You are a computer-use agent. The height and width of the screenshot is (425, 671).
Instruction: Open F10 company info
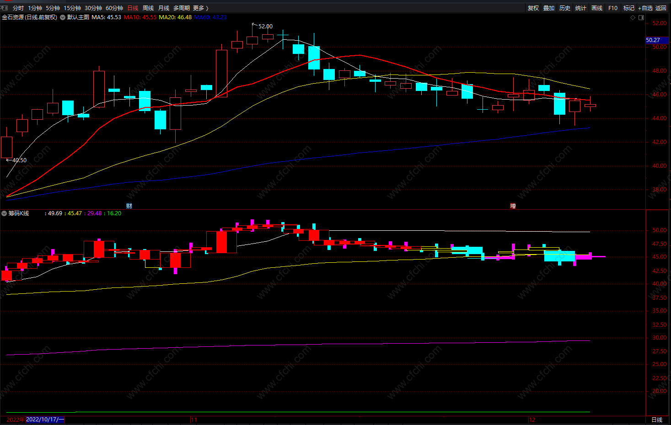(x=613, y=8)
